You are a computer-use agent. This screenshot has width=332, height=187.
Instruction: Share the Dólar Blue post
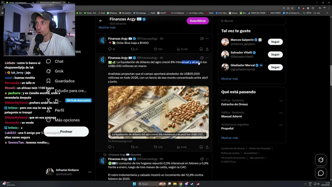[x=207, y=49]
